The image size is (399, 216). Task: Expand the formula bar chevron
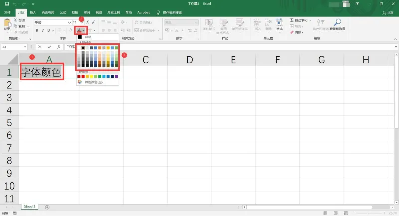[x=395, y=47]
